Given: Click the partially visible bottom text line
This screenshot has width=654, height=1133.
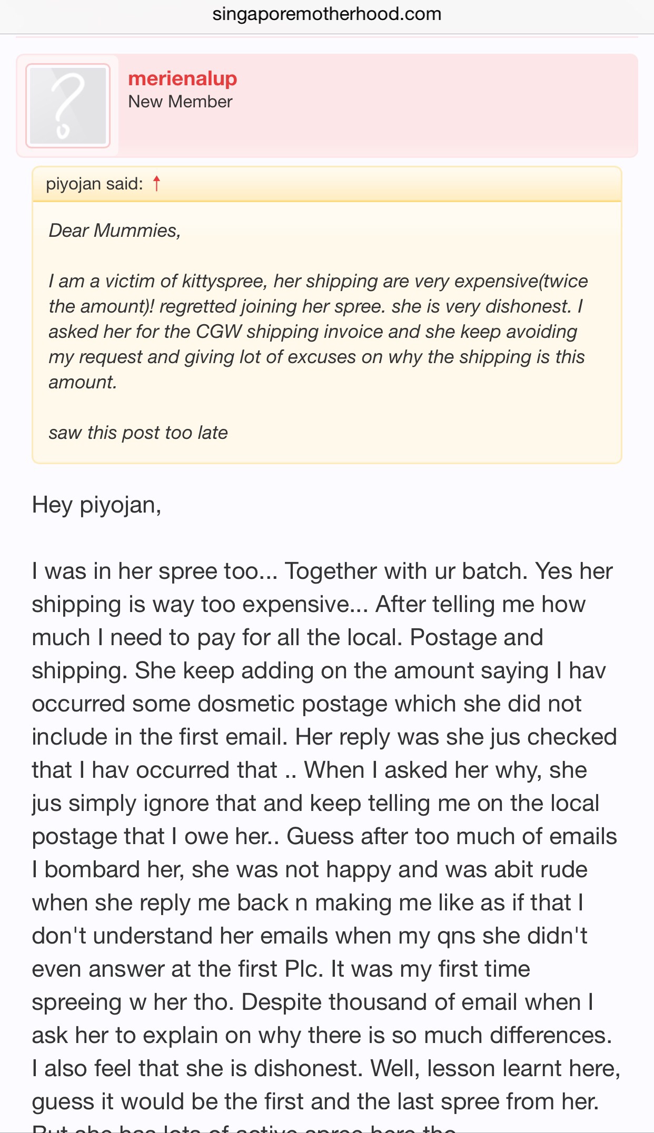Looking at the screenshot, I should (x=244, y=1128).
